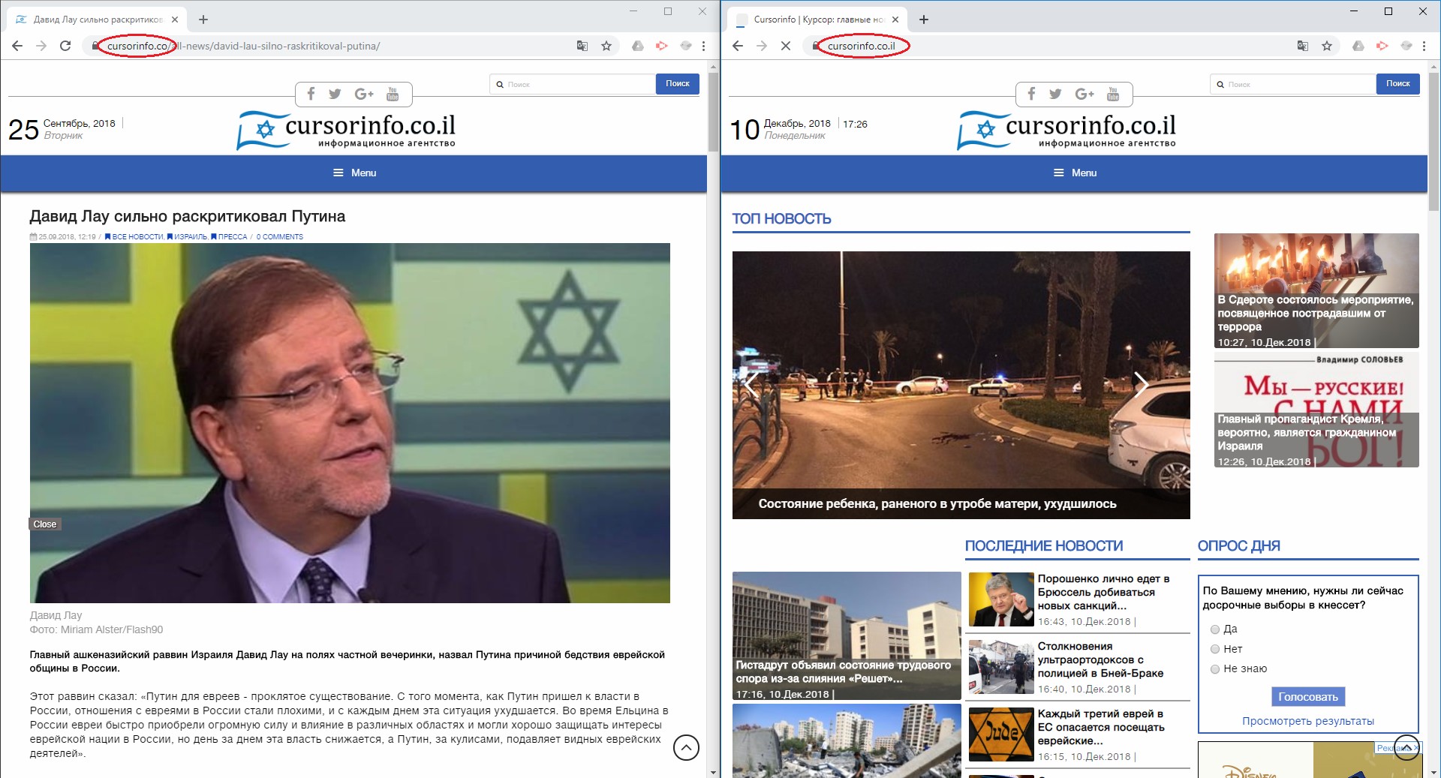
Task: Click right page vertical scrollbar
Action: [x=1434, y=143]
